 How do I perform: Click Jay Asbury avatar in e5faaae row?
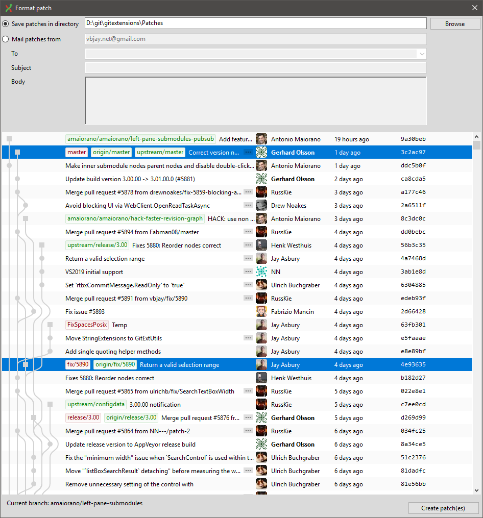coord(261,338)
